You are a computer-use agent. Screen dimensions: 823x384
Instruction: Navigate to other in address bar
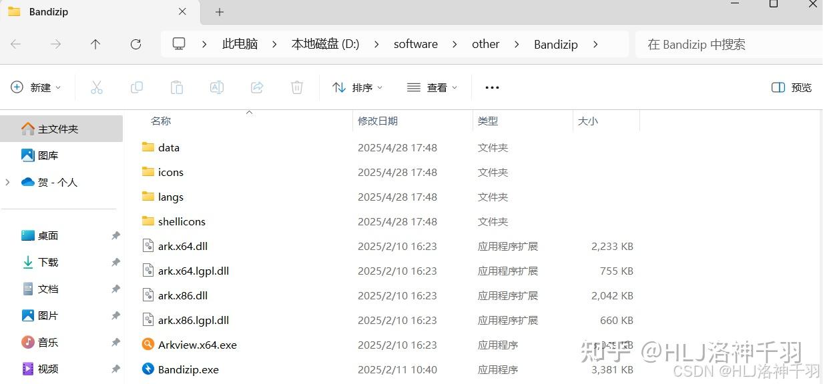[x=485, y=44]
